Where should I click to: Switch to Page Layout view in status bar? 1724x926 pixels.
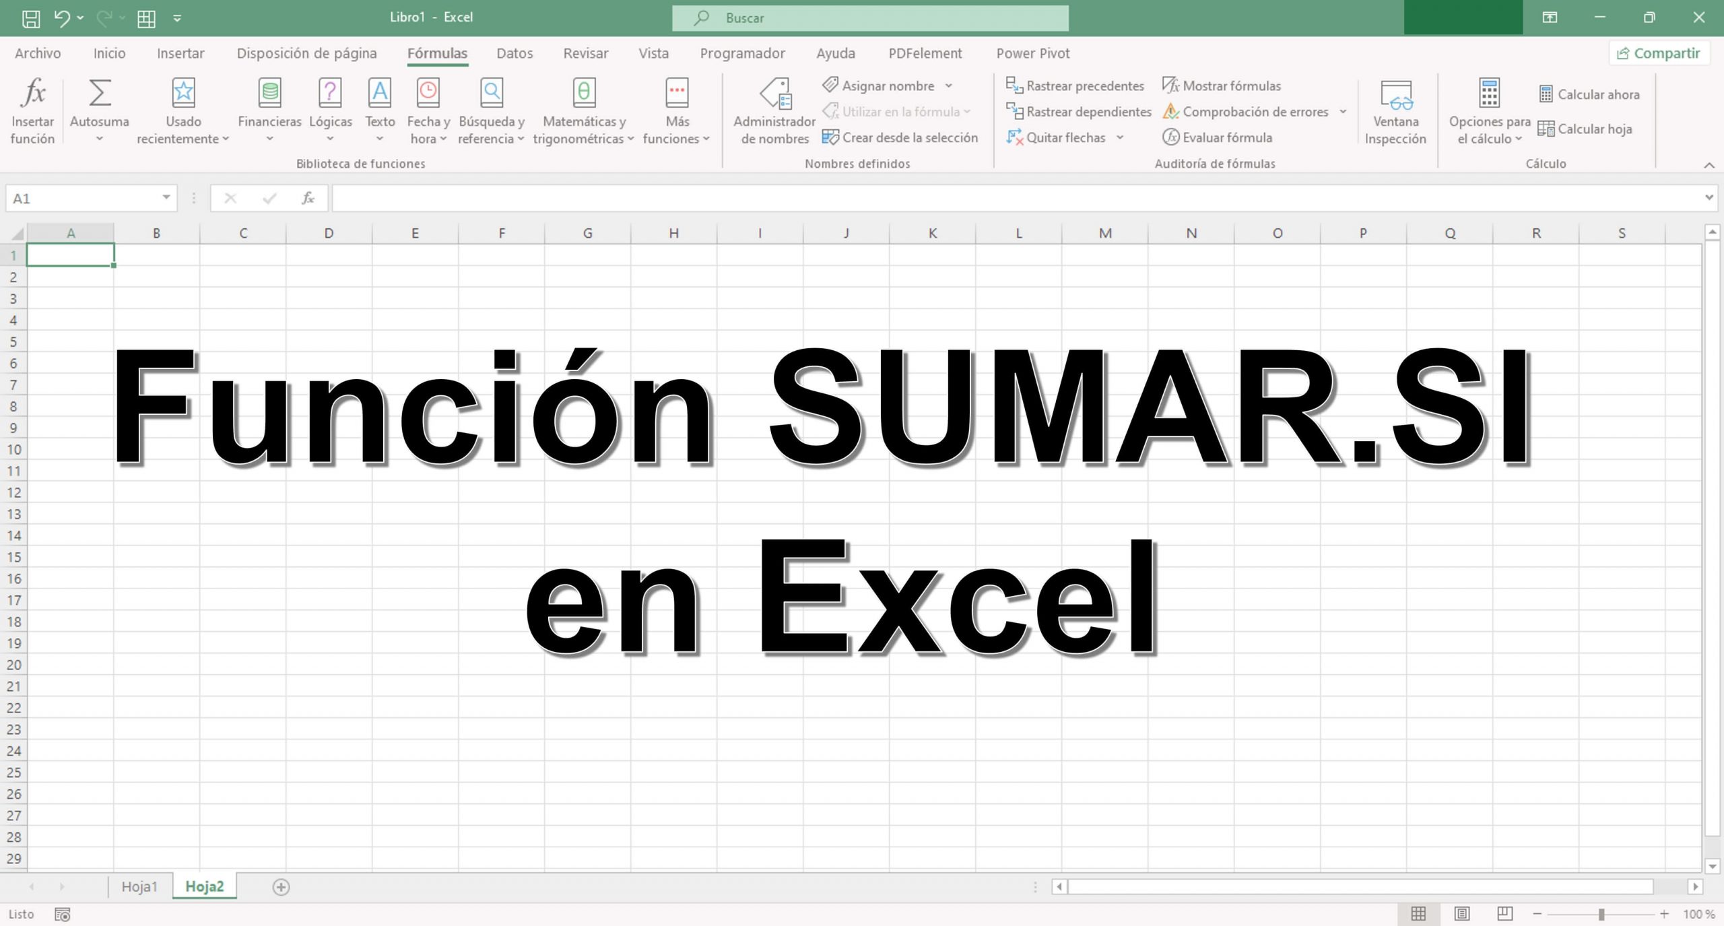1461,914
